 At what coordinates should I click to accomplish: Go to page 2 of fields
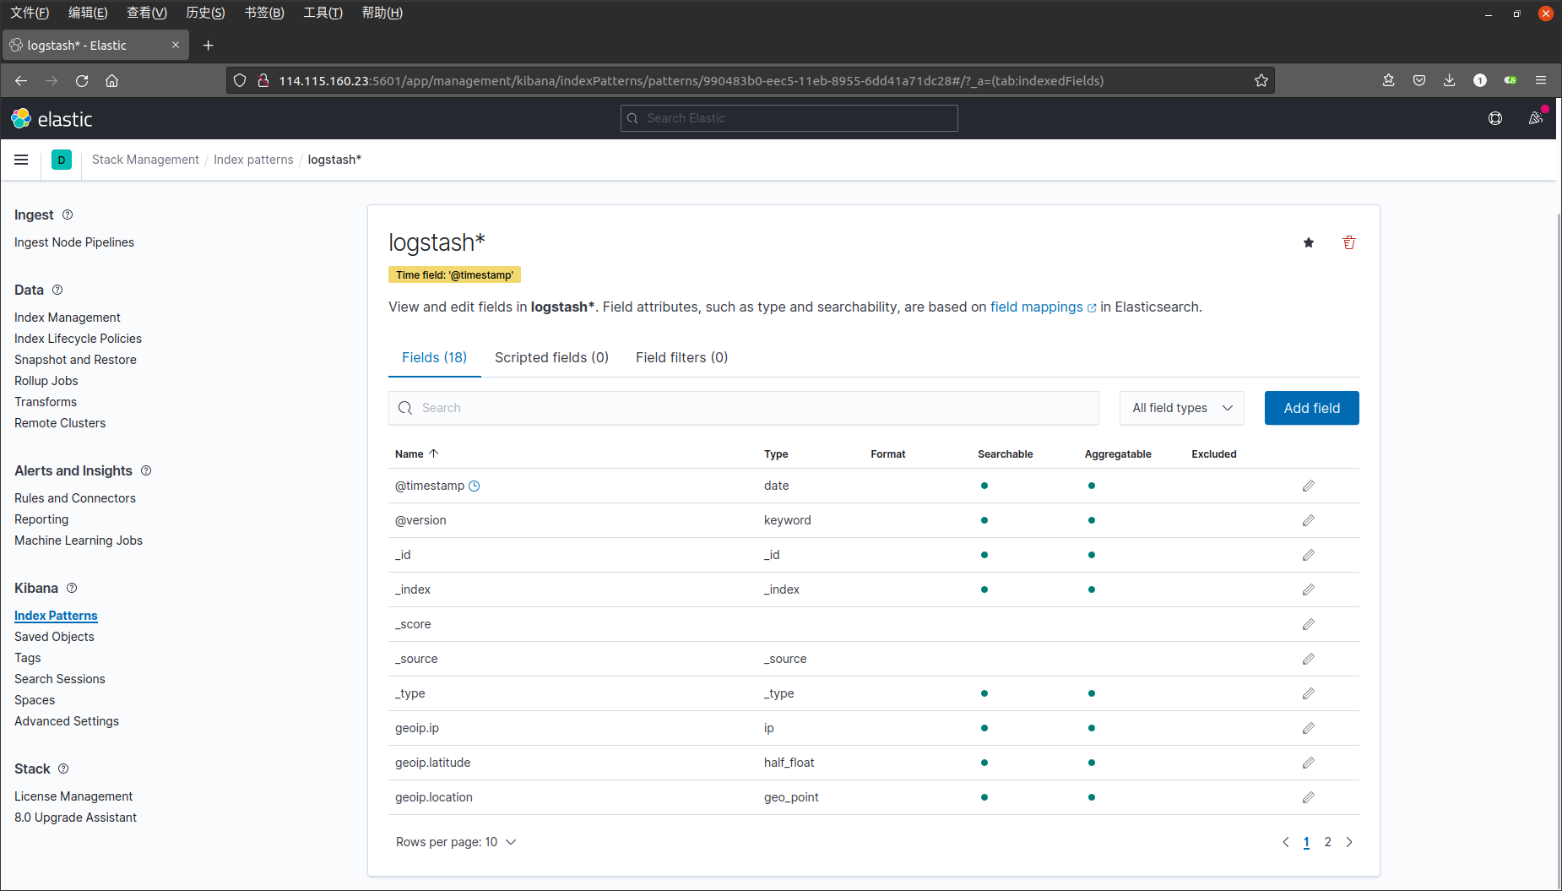[1327, 842]
